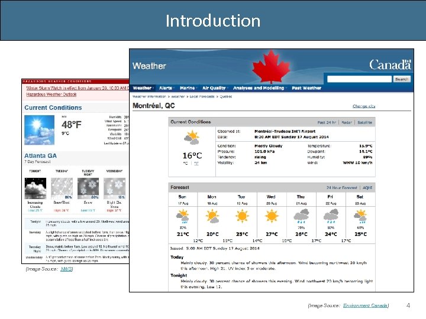Click the Sun forecast column header
This screenshot has width=426, height=319.
click(182, 197)
